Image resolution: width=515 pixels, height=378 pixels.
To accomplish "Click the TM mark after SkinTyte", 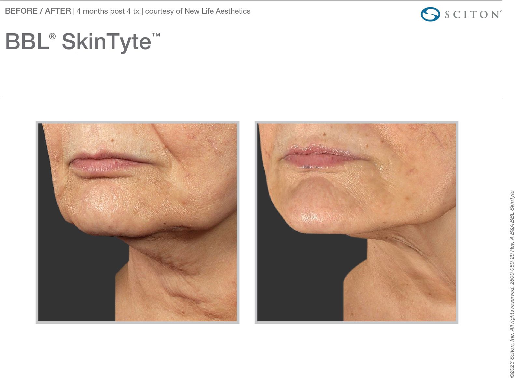I will click(x=156, y=35).
